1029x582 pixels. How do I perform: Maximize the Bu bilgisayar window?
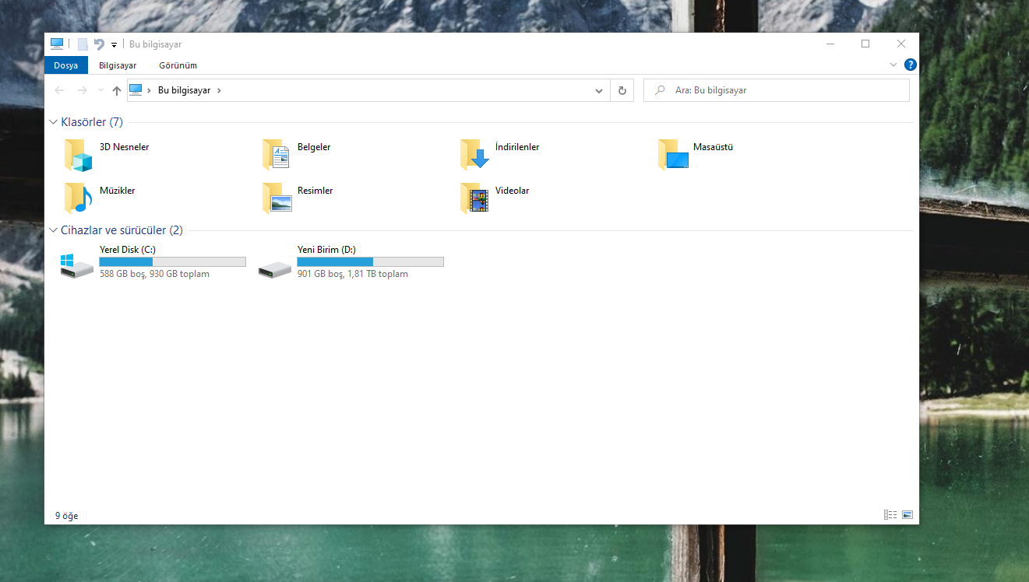click(x=865, y=44)
